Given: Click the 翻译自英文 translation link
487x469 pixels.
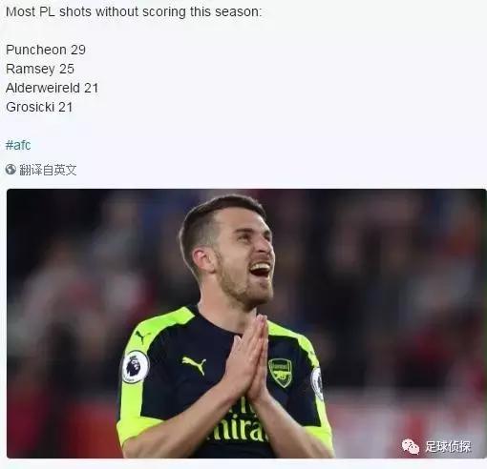Looking at the screenshot, I should pyautogui.click(x=48, y=170).
